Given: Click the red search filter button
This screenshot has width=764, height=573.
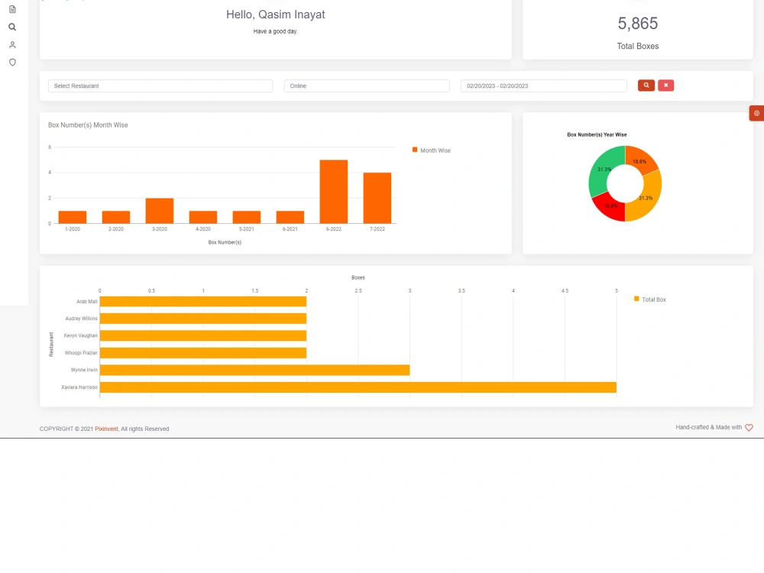Looking at the screenshot, I should pyautogui.click(x=646, y=86).
